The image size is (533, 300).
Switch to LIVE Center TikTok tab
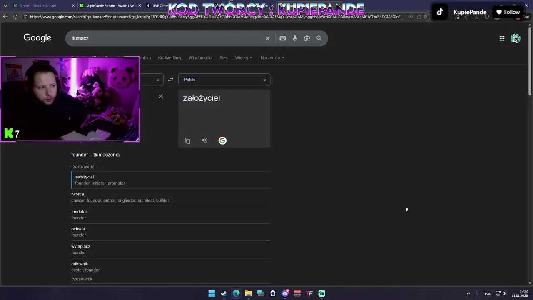coord(157,5)
